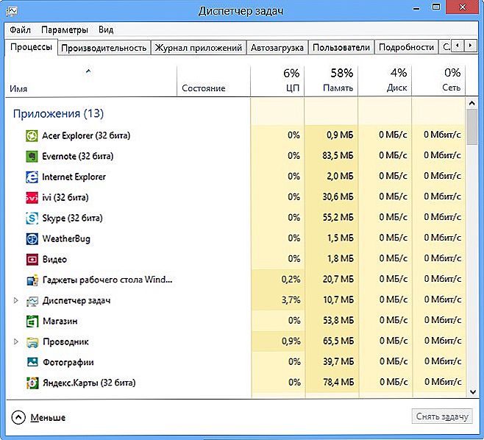Click the Диспетчер задач row icon
The image size is (484, 440).
point(32,301)
